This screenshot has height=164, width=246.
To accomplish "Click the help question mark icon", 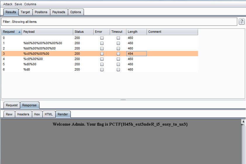I will [x=242, y=22].
